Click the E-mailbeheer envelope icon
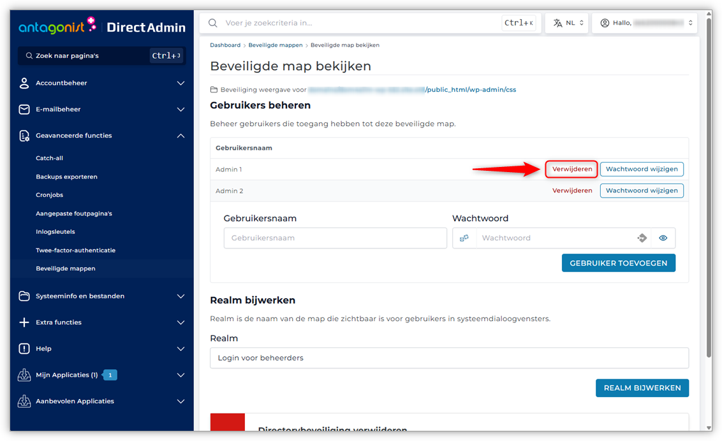The image size is (722, 441). 24,110
